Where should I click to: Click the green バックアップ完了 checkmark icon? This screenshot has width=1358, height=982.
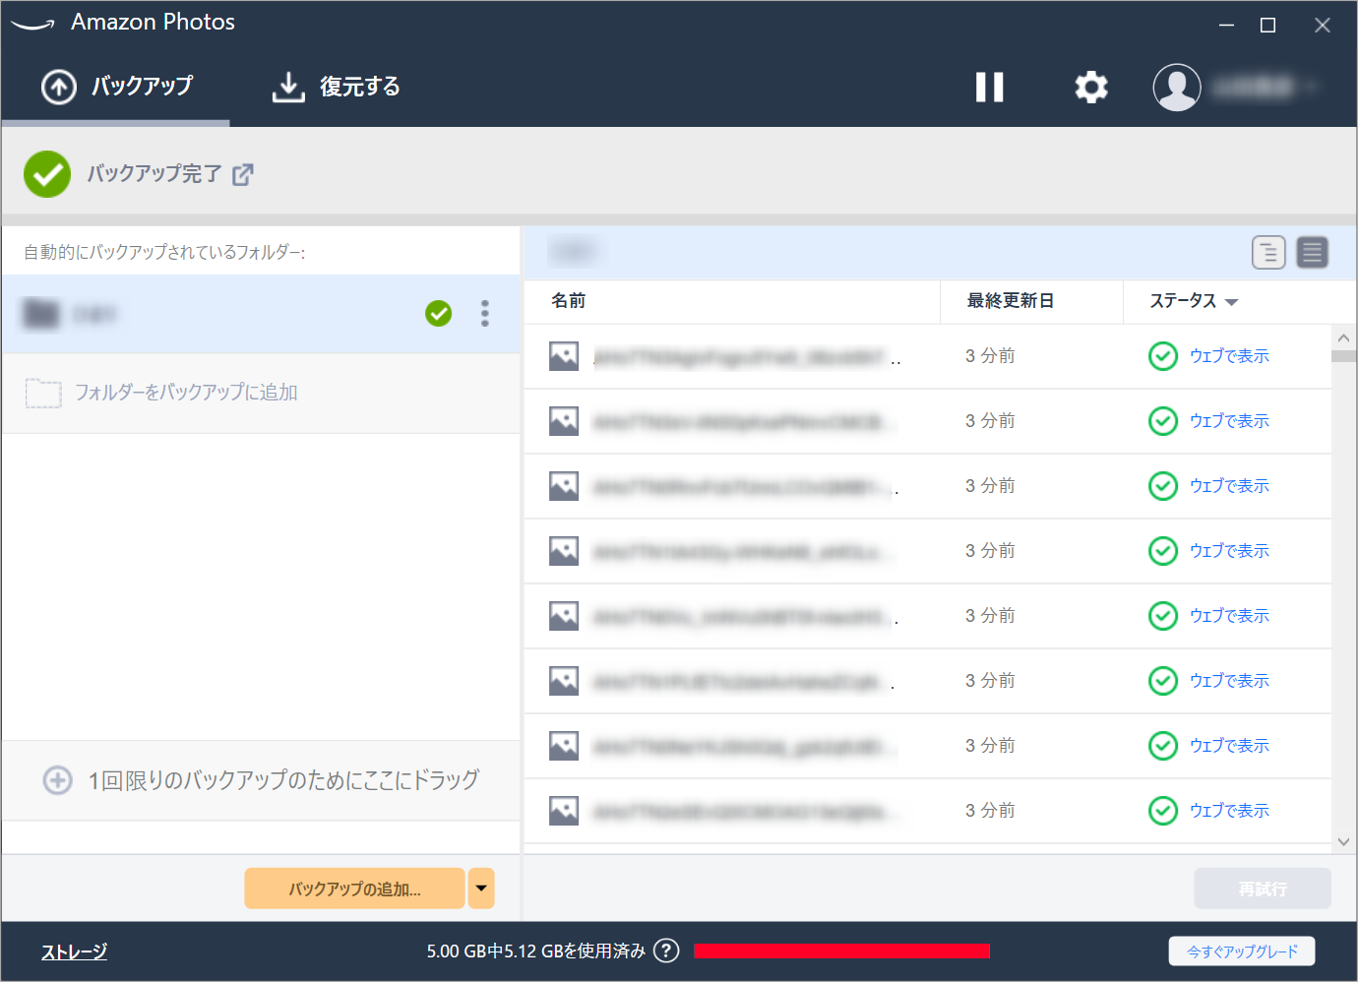[x=47, y=174]
